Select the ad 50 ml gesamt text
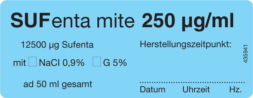This screenshot has width=253, height=98. (58, 84)
